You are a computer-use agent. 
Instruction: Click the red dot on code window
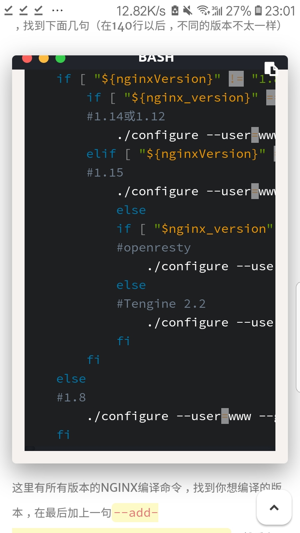tap(27, 58)
